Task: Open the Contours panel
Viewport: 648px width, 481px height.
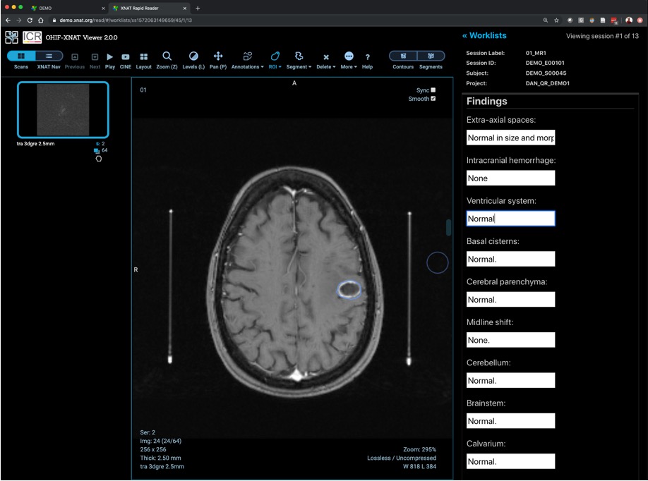Action: 403,56
